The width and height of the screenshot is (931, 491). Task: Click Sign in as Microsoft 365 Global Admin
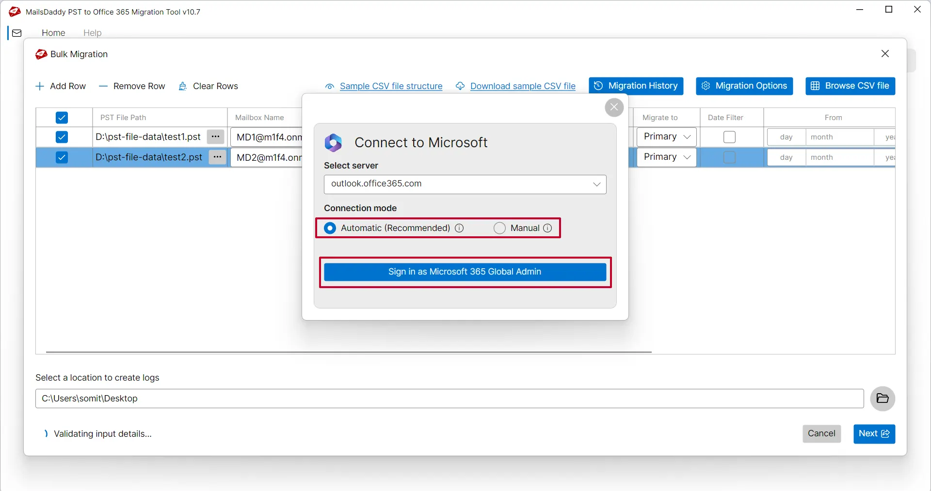pos(465,272)
